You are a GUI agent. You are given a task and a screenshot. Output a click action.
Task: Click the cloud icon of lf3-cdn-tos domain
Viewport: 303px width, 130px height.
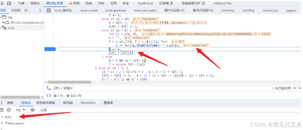(7, 23)
